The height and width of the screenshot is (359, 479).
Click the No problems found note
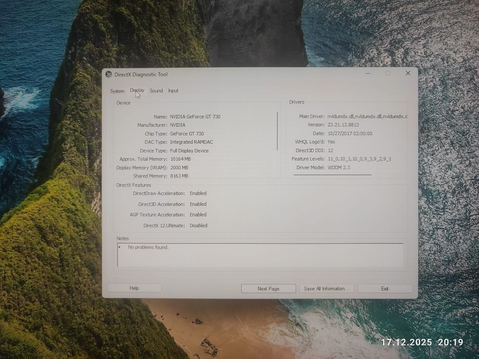pos(148,247)
